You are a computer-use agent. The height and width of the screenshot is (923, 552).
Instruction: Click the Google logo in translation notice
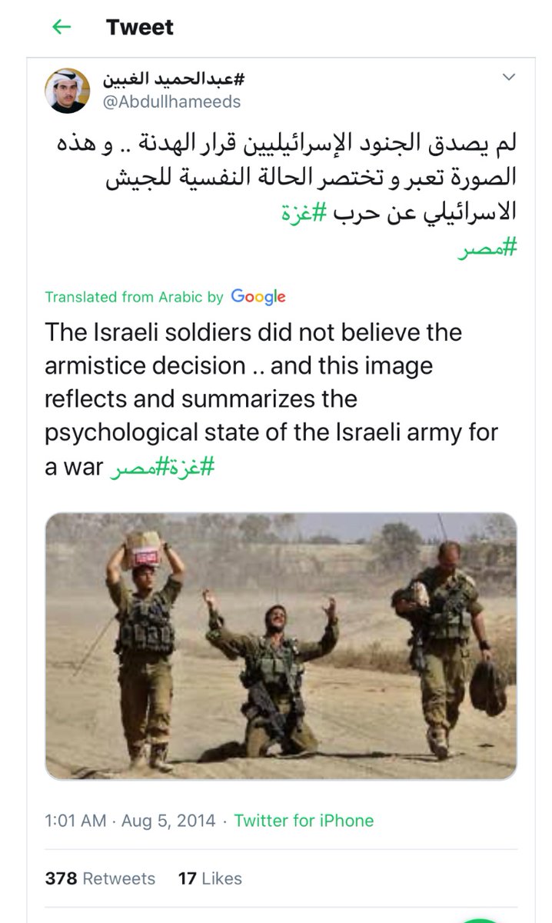point(258,296)
